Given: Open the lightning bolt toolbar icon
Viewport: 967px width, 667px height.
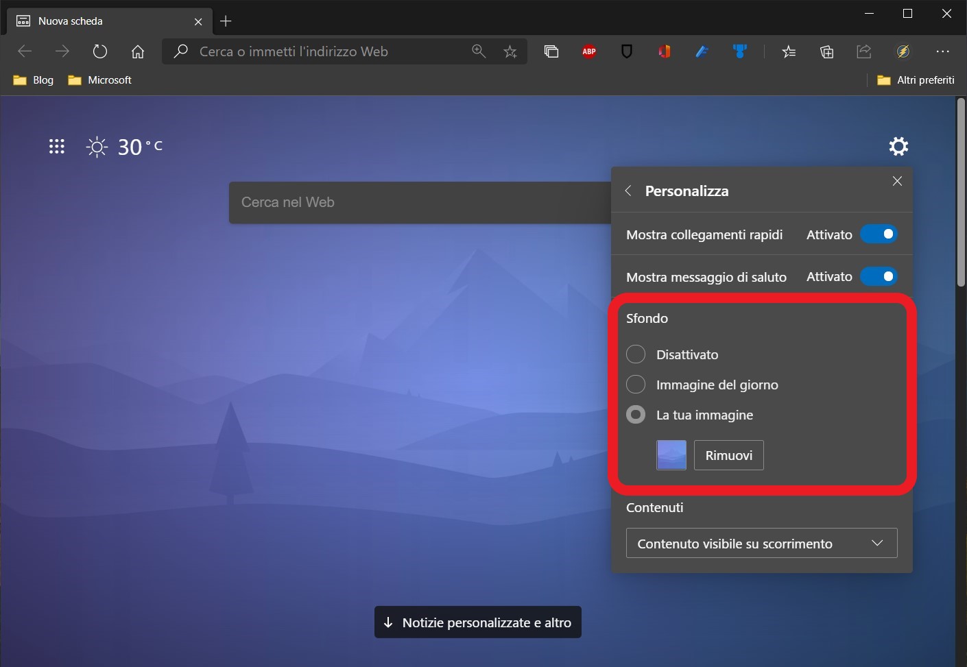Looking at the screenshot, I should point(903,51).
